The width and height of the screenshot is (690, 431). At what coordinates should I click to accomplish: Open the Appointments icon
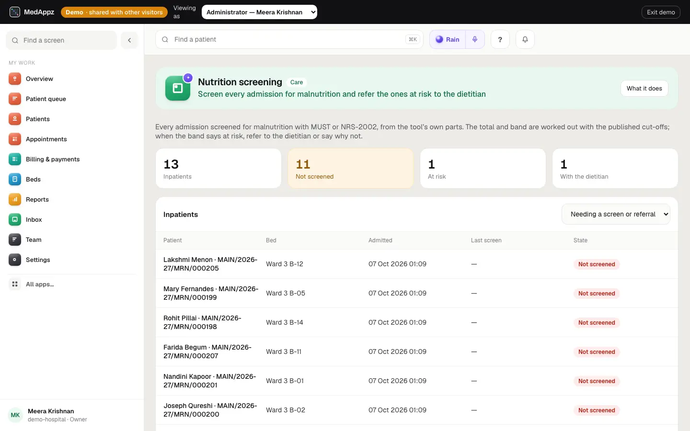tap(15, 139)
